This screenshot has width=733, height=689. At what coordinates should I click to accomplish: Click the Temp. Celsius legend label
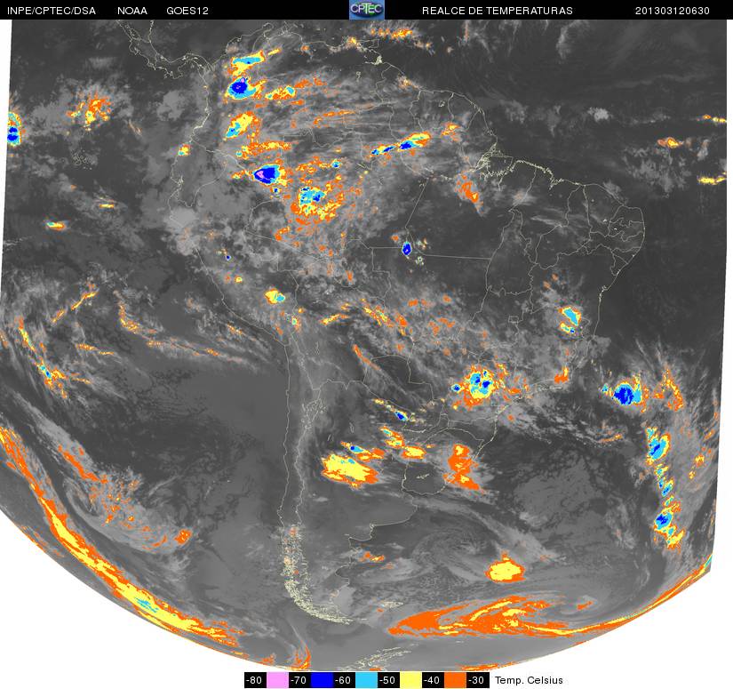coord(529,680)
